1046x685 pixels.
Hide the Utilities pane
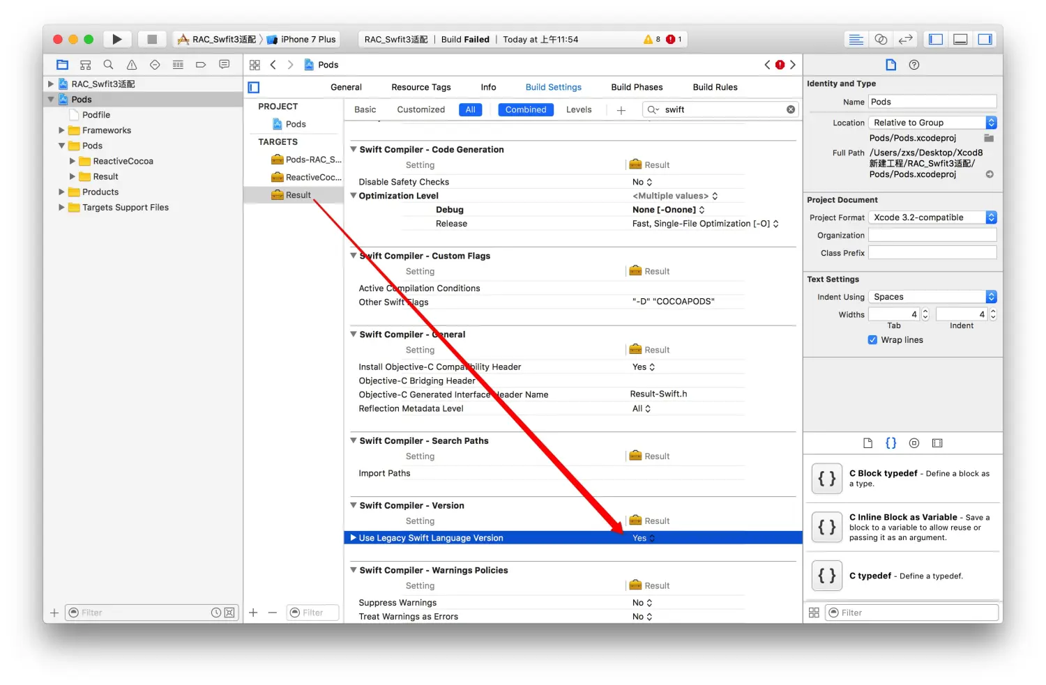[985, 39]
